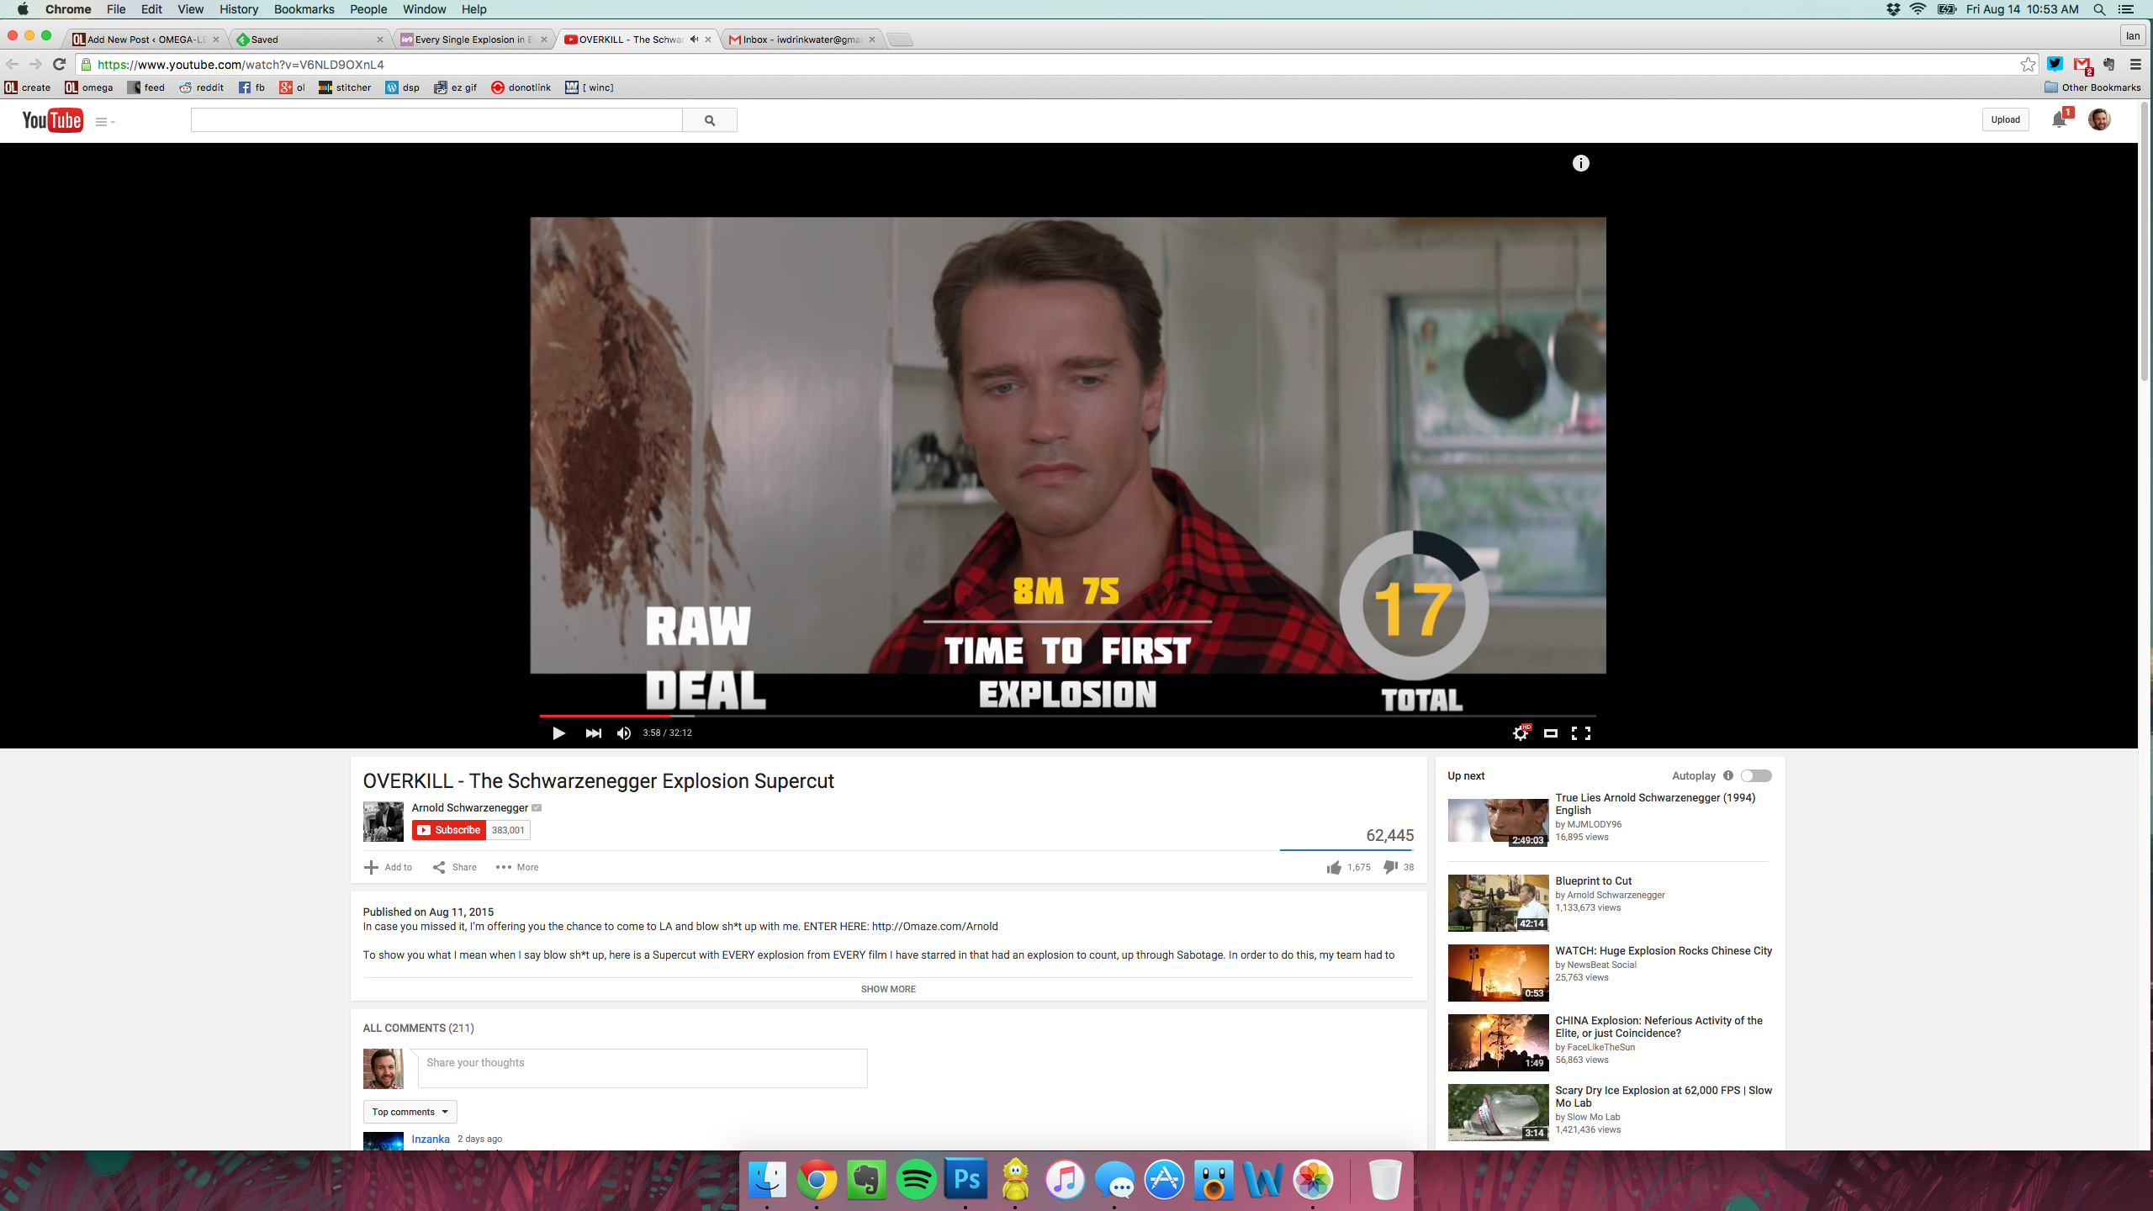Open stitcher bookmark

coord(345,87)
